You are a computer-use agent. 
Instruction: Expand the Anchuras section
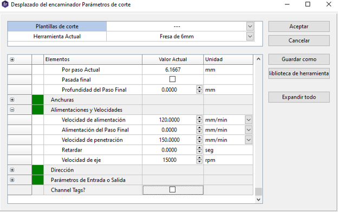12,100
